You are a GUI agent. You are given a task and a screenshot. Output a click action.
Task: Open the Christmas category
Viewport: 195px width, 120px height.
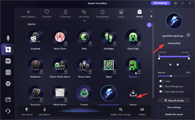click(x=65, y=14)
